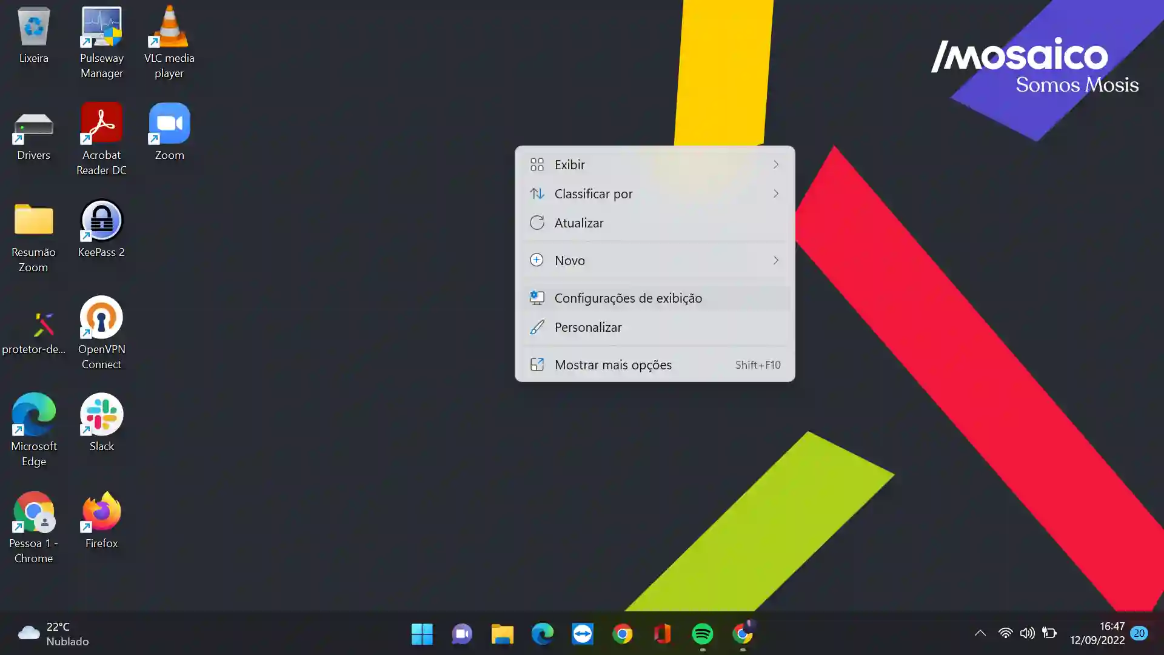This screenshot has height=655, width=1164.
Task: Expand the Exibir submenu
Action: 655,164
